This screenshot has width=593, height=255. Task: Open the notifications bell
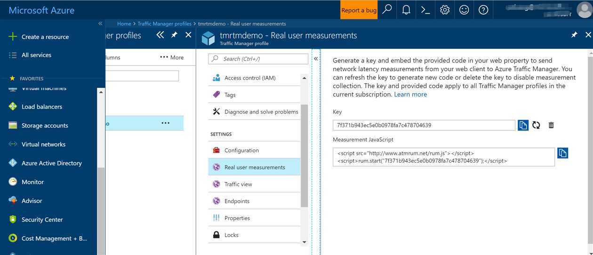tap(406, 10)
